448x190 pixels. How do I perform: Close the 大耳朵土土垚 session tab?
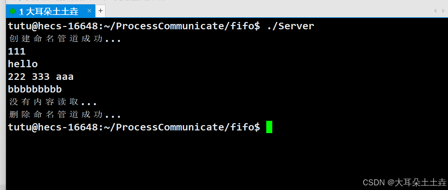(89, 11)
